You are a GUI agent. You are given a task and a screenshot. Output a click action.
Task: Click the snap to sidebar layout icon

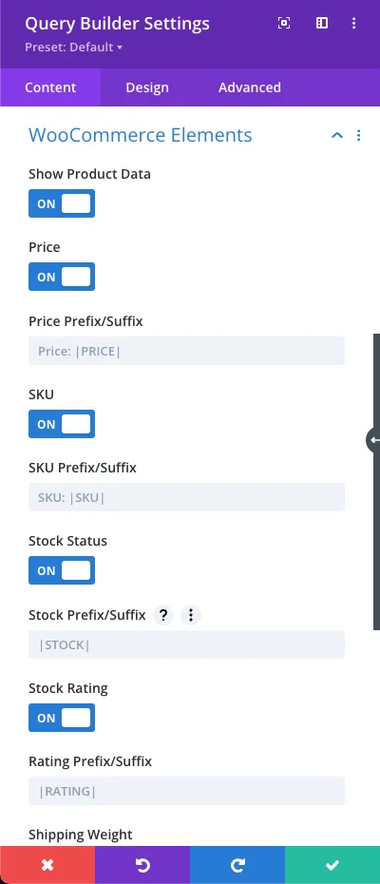click(321, 23)
